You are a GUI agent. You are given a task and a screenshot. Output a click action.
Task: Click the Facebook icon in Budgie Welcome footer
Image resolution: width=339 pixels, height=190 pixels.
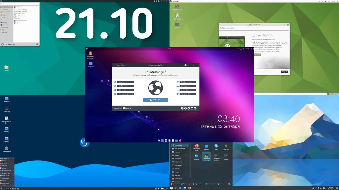coord(182,108)
